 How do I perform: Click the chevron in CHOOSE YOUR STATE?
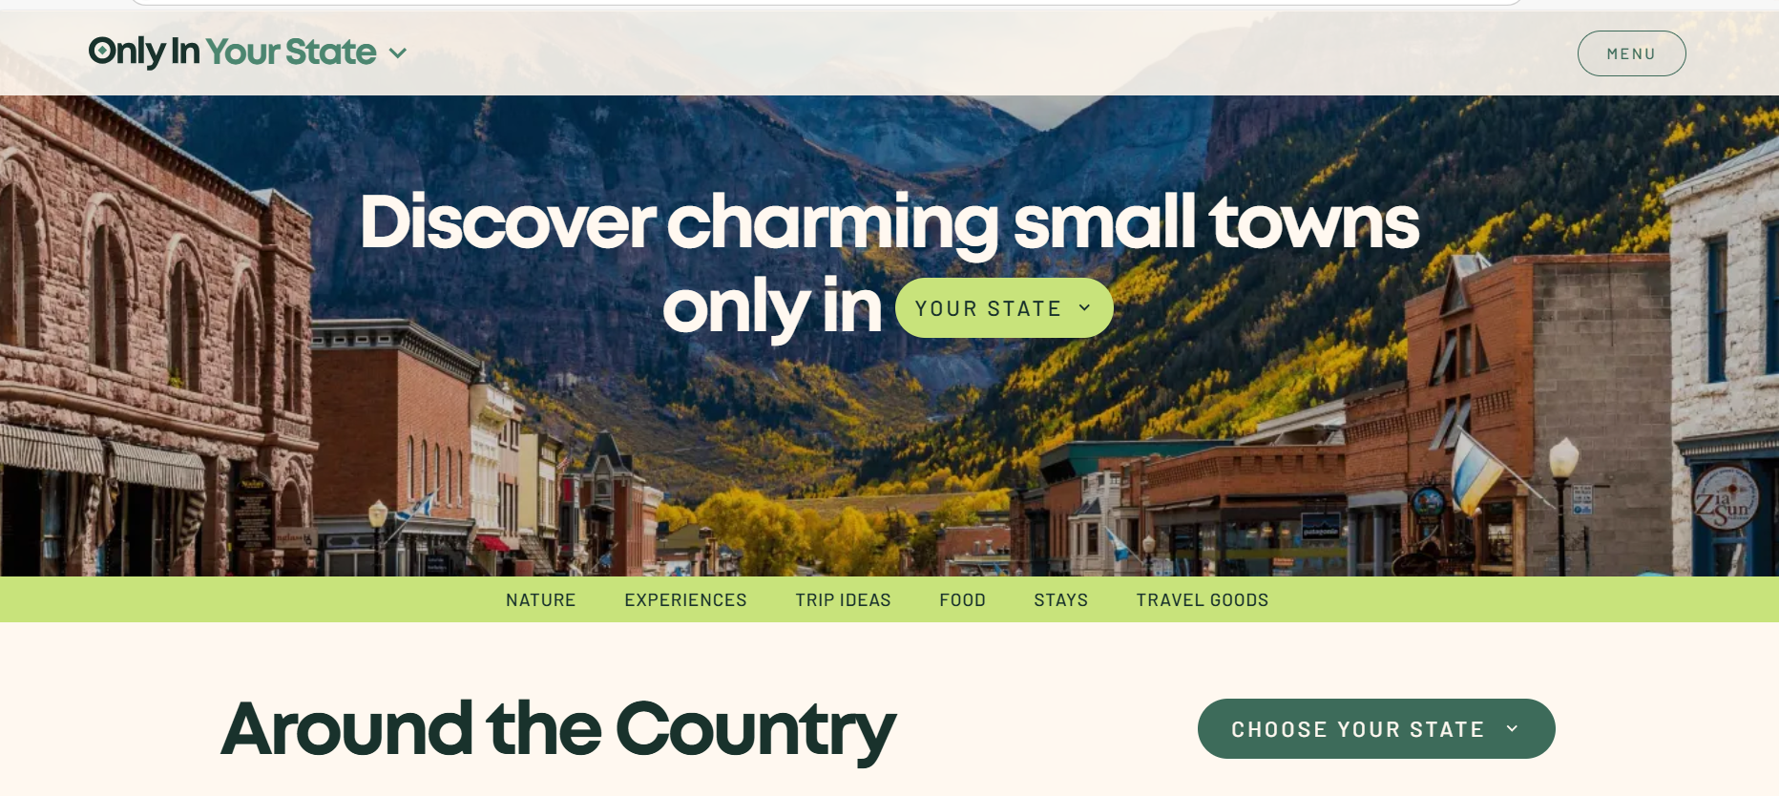pyautogui.click(x=1512, y=728)
